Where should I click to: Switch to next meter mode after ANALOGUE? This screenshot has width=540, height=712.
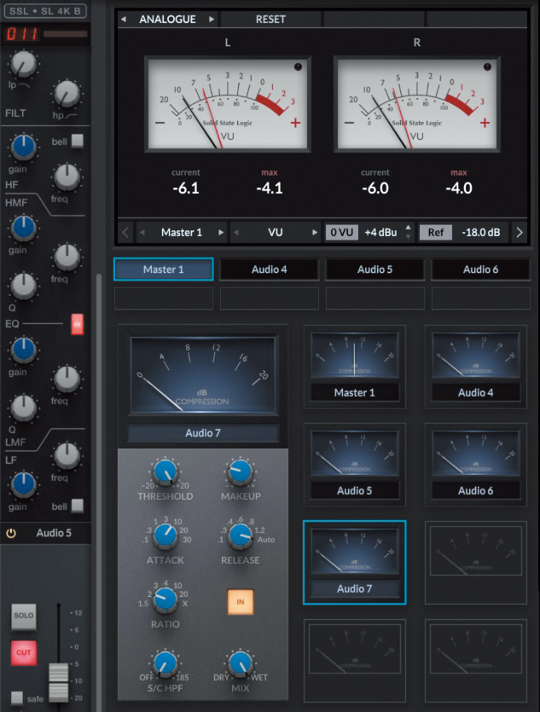tap(212, 19)
